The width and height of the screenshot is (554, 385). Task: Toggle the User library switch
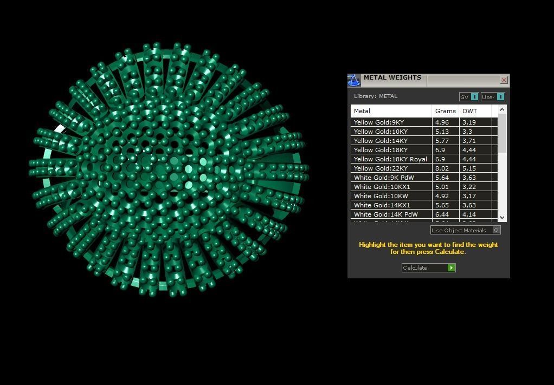click(x=493, y=97)
